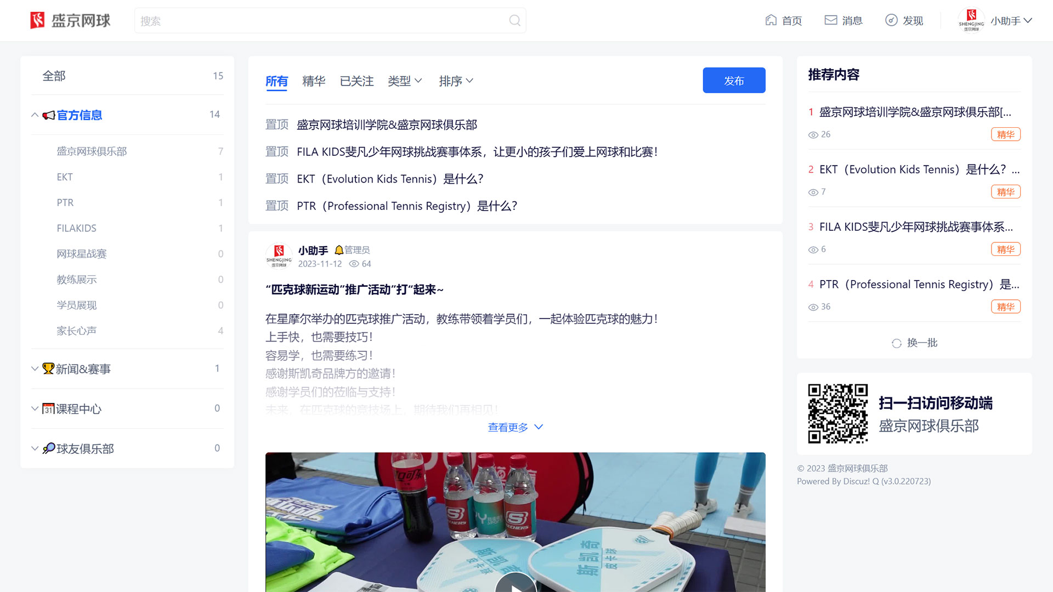Open pinned PTR Professional Tennis Registry post

coord(407,206)
